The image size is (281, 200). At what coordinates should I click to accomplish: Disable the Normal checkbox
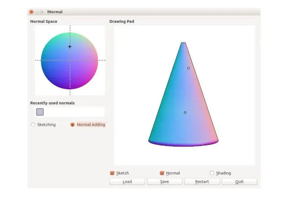point(162,173)
